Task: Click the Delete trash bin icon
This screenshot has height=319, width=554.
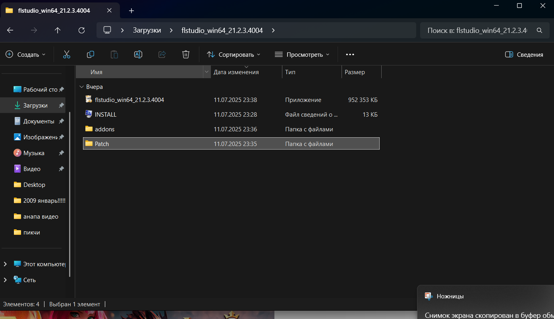Action: tap(186, 54)
